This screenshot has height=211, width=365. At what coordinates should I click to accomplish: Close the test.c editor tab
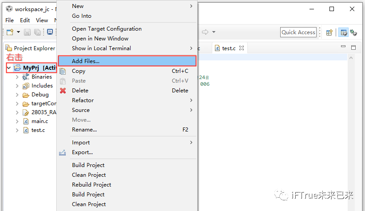click(x=242, y=48)
